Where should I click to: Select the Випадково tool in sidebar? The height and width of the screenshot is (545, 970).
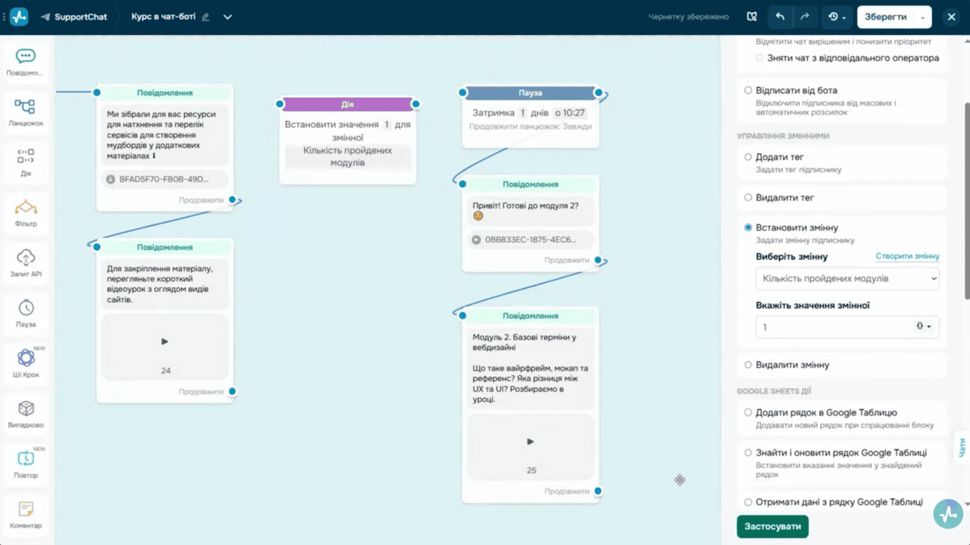pyautogui.click(x=26, y=413)
